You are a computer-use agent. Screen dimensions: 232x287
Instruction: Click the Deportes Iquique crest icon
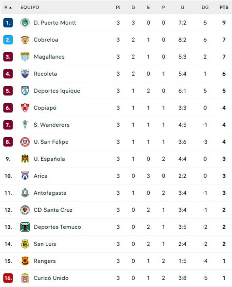[x=25, y=91]
